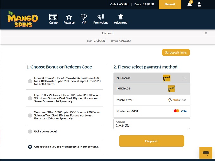Select the not interested in bonuses option
215x161 pixels.
[x=30, y=147]
